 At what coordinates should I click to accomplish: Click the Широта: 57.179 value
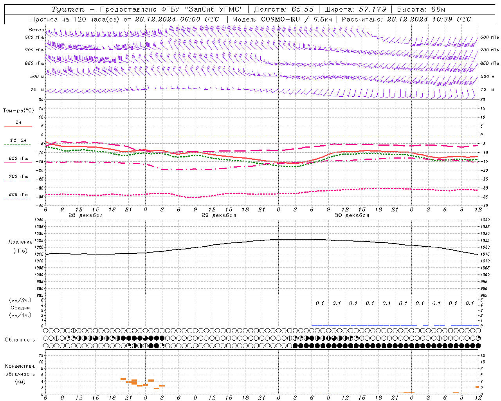pyautogui.click(x=355, y=9)
